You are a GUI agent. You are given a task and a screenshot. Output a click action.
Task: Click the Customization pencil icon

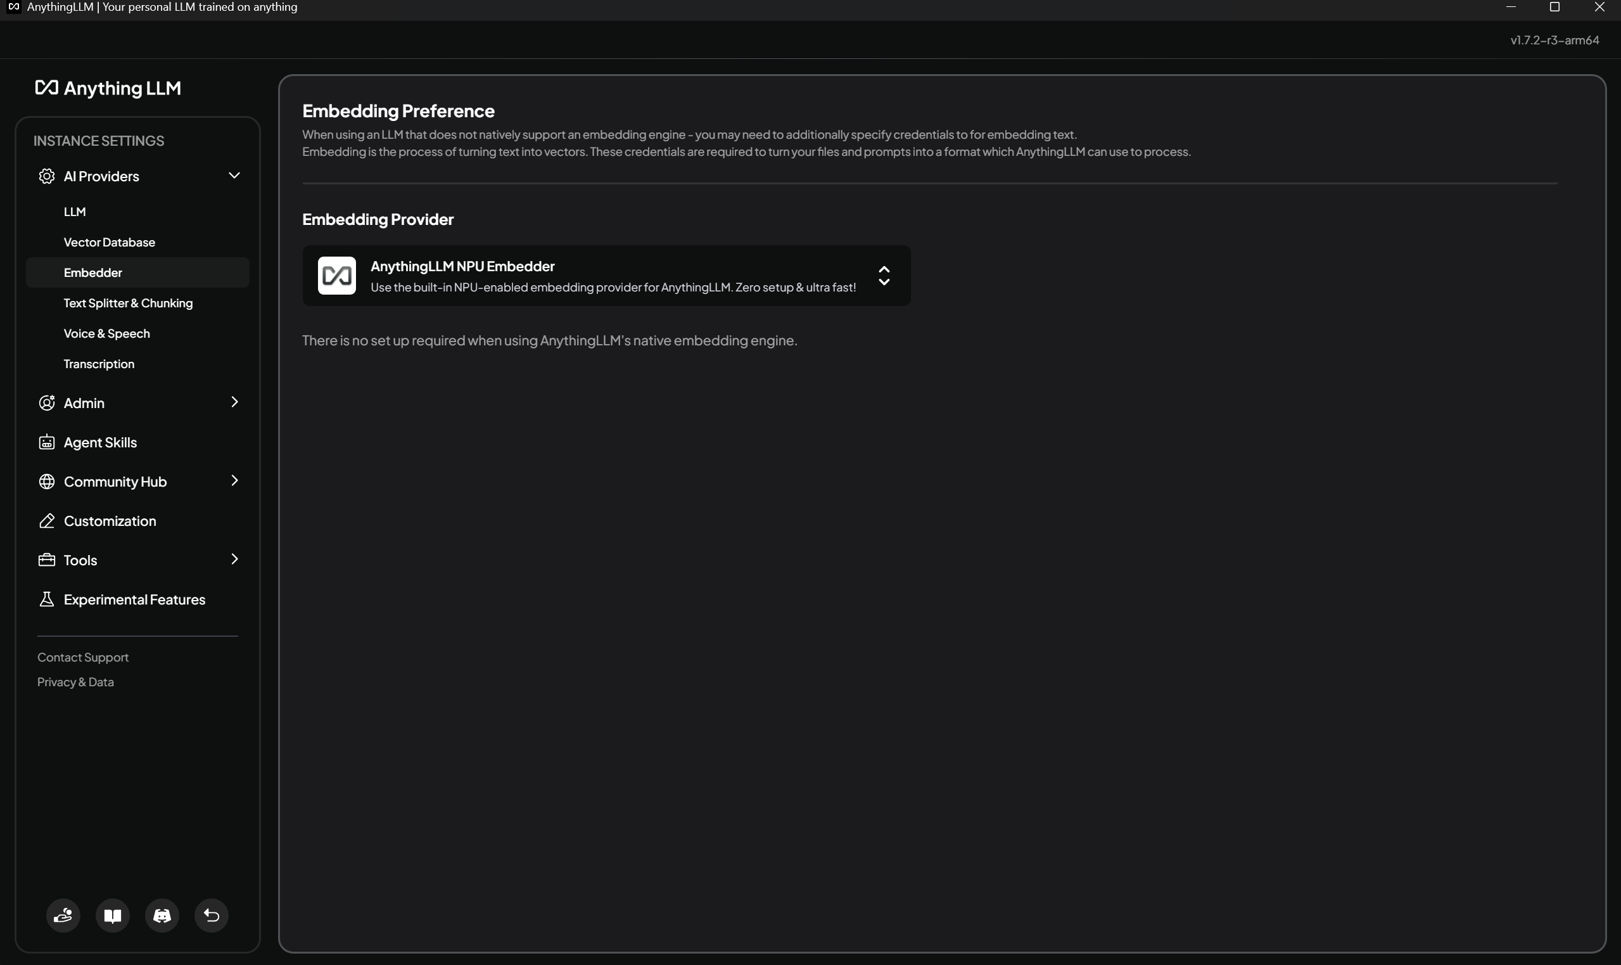pos(47,521)
